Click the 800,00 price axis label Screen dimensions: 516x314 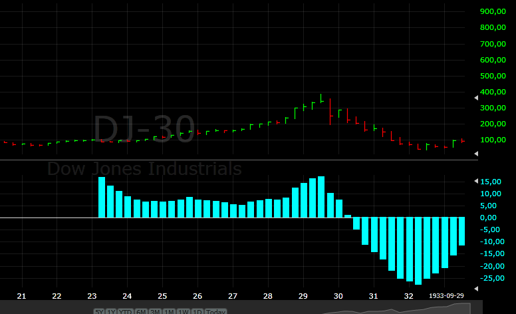pos(493,27)
